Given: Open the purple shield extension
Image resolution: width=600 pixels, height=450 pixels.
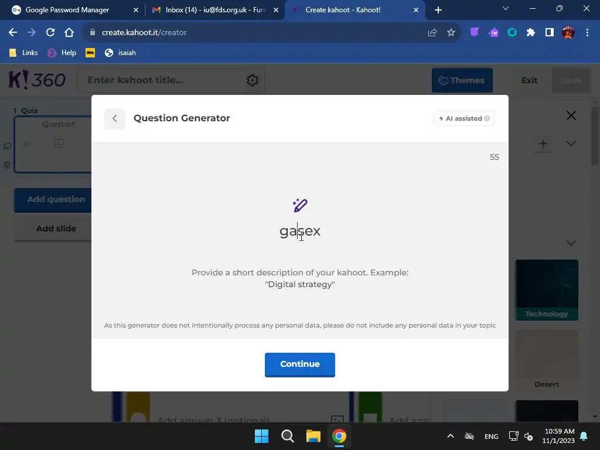Looking at the screenshot, I should pos(475,33).
